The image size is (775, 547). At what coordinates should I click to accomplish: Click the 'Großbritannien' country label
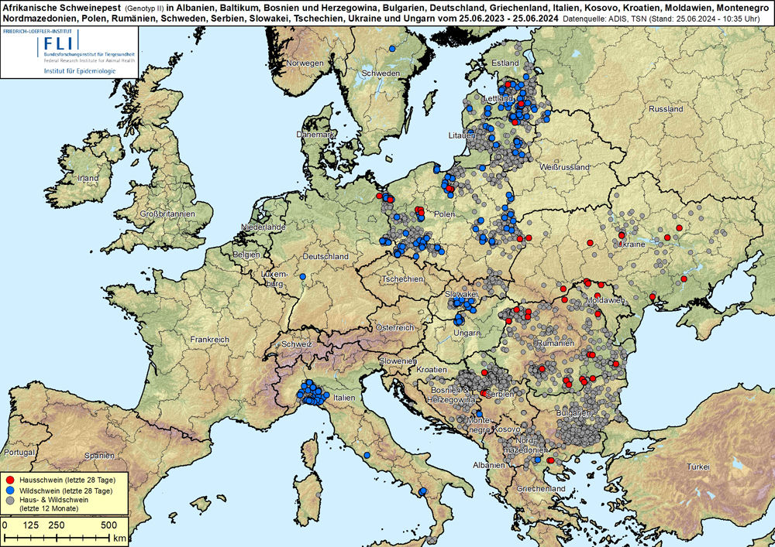[x=165, y=213]
